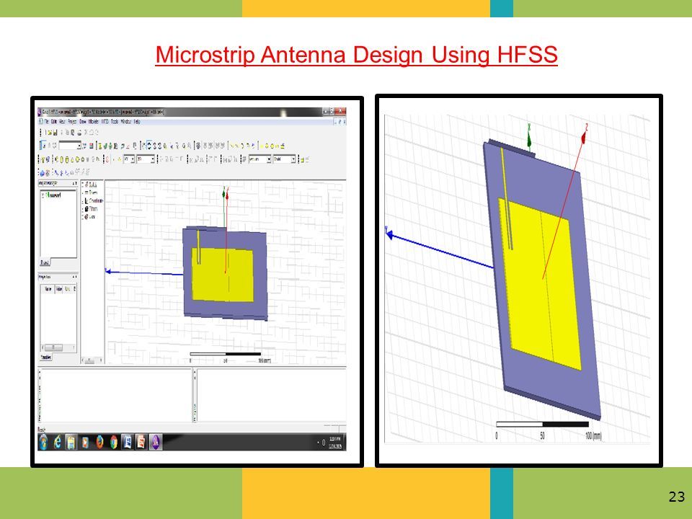Open the View menu in HFSS
This screenshot has height=519, width=692.
(62, 122)
